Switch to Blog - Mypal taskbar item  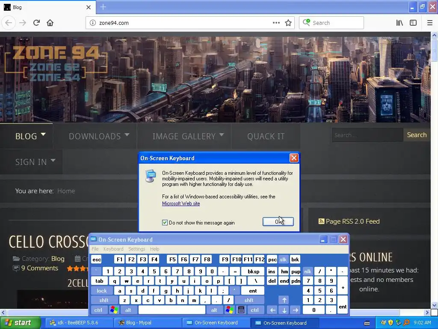(x=148, y=323)
